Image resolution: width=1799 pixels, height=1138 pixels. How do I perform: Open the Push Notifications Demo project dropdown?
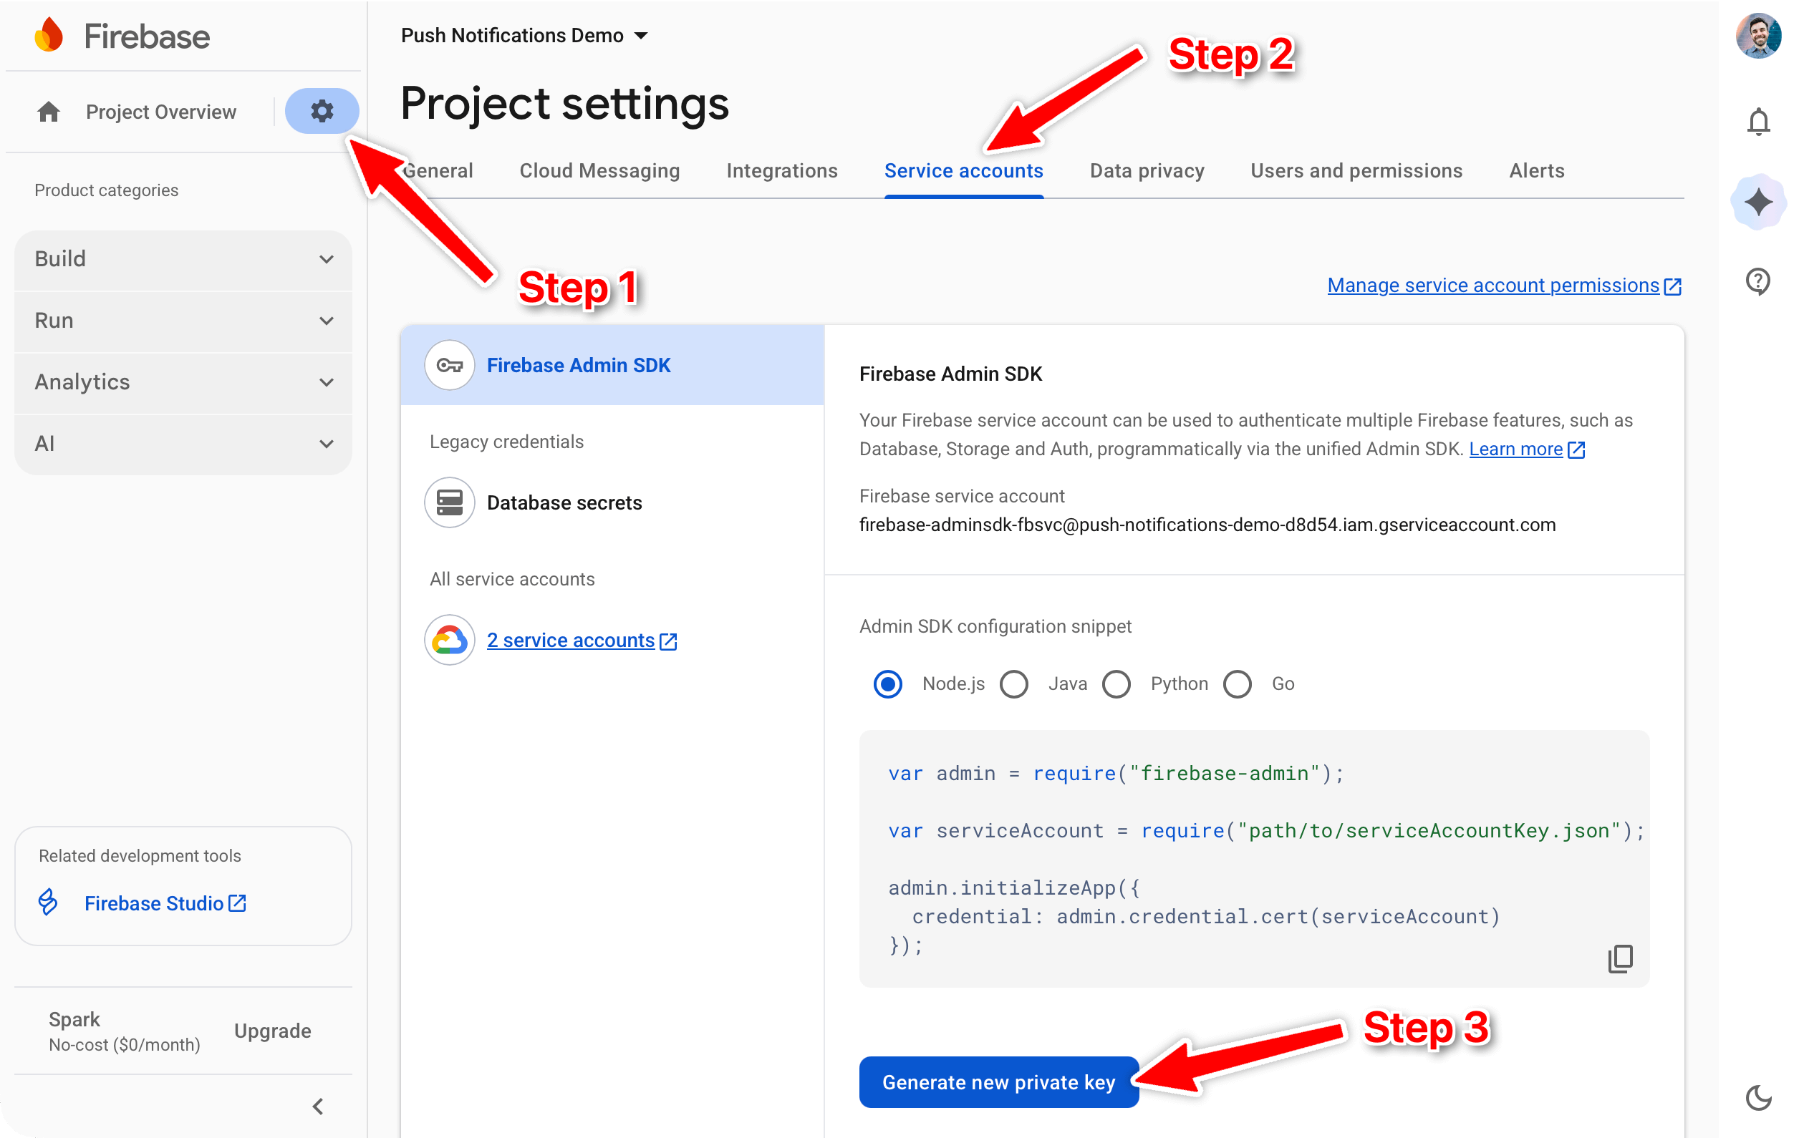click(524, 35)
